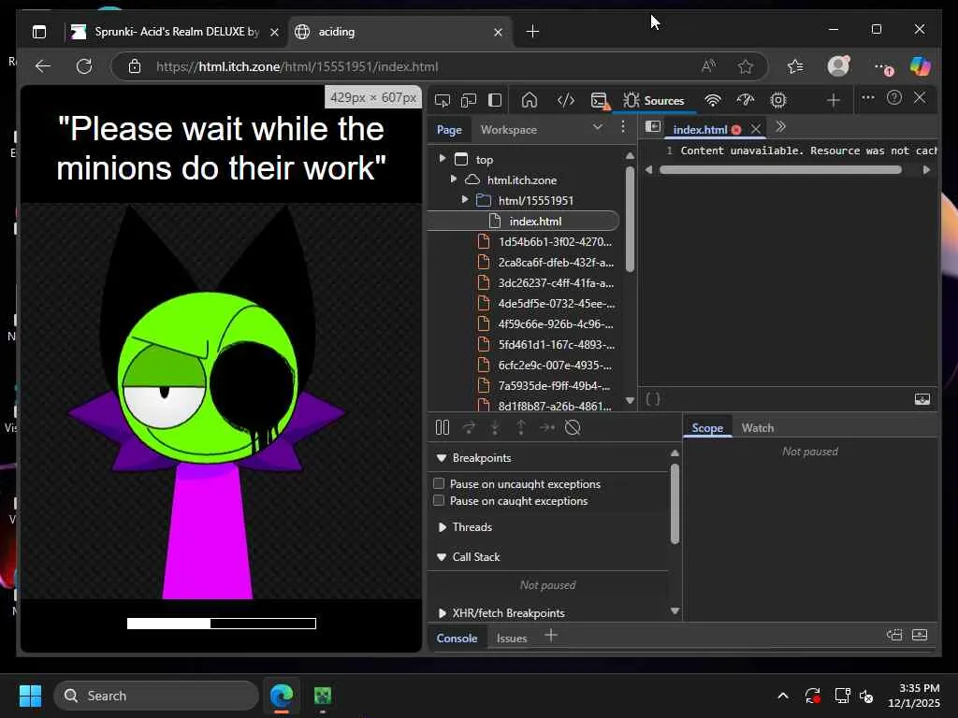Switch to the Page navigator tab
This screenshot has width=958, height=718.
click(449, 130)
